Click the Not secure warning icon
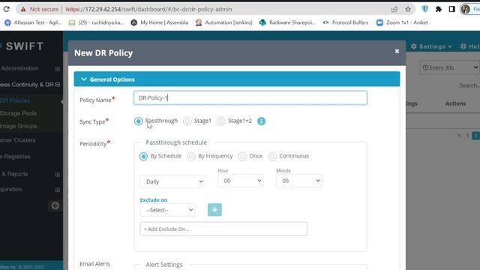 pyautogui.click(x=23, y=10)
